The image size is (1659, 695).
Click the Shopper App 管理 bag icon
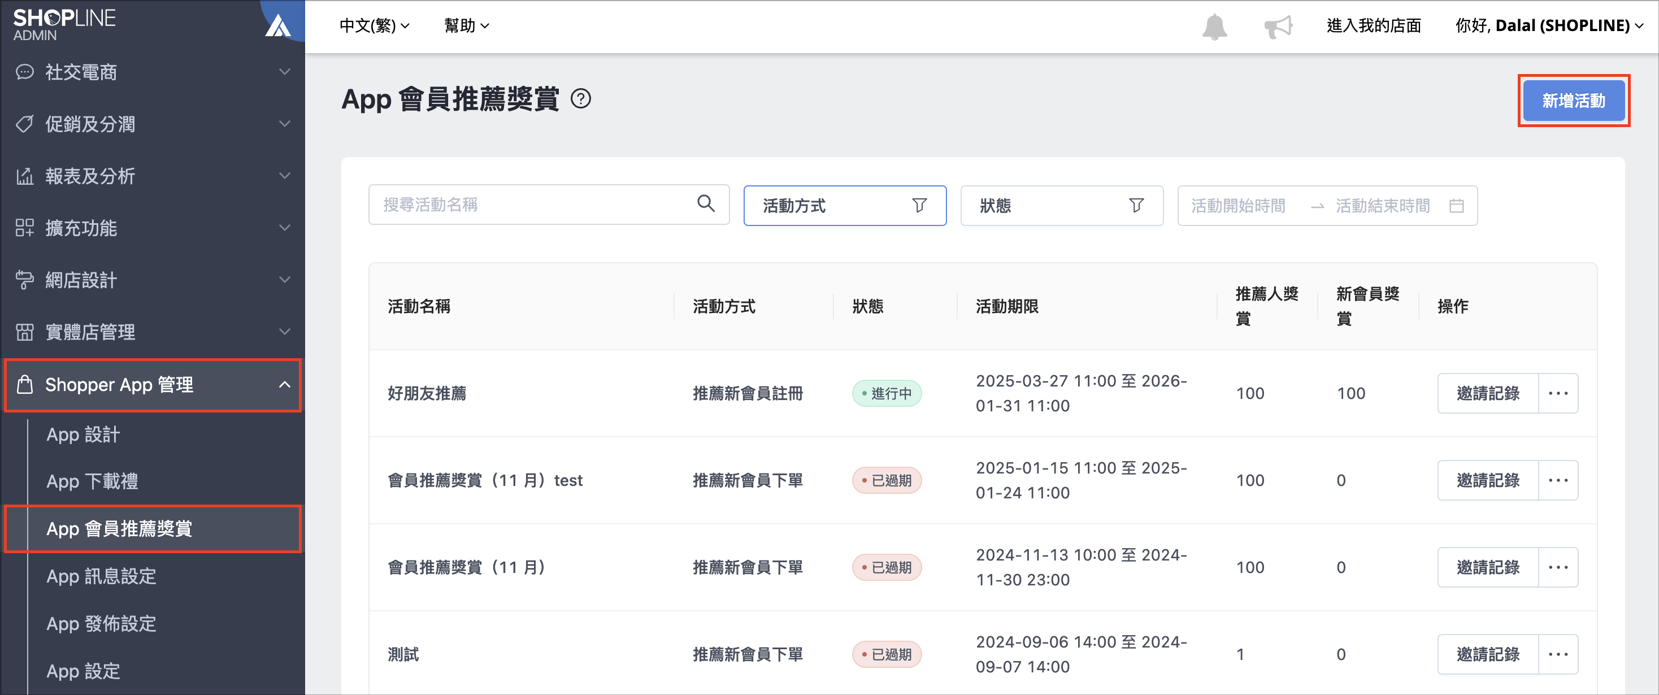tap(24, 385)
